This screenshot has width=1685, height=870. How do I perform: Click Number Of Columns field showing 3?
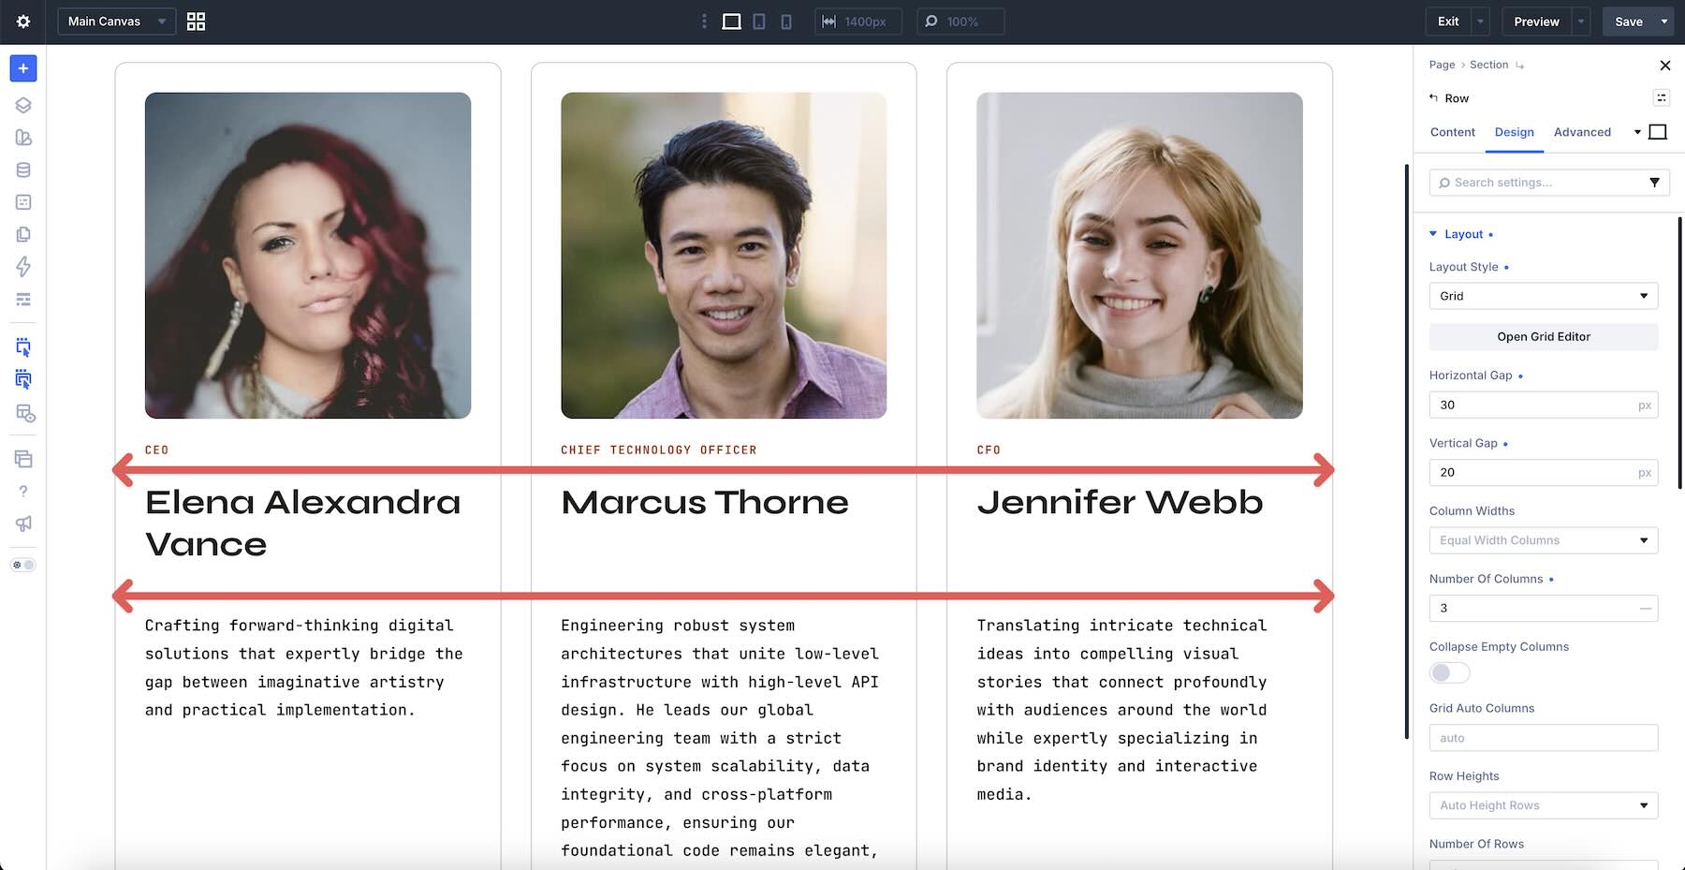(1544, 608)
